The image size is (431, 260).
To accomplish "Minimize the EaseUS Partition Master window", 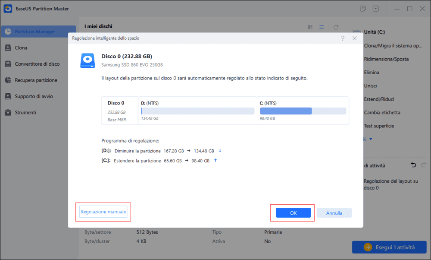I will pos(397,9).
